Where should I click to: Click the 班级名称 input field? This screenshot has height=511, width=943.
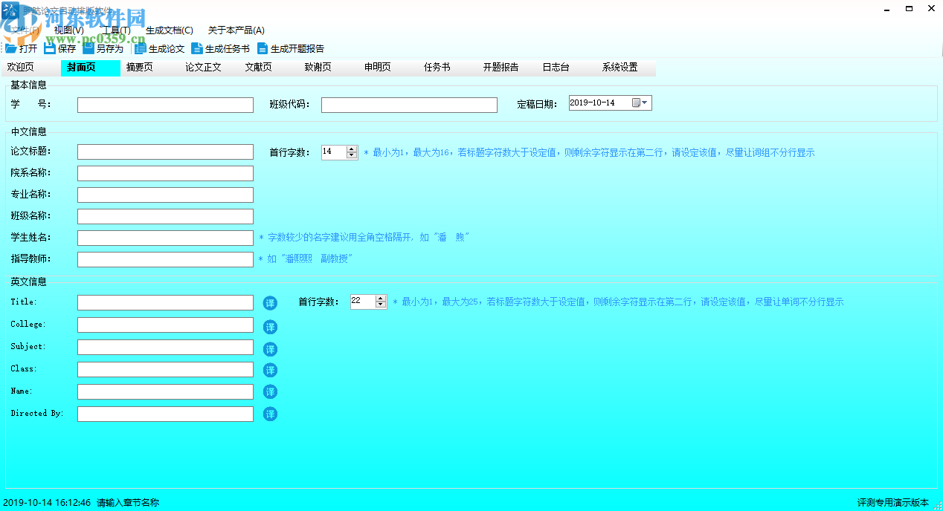click(165, 216)
